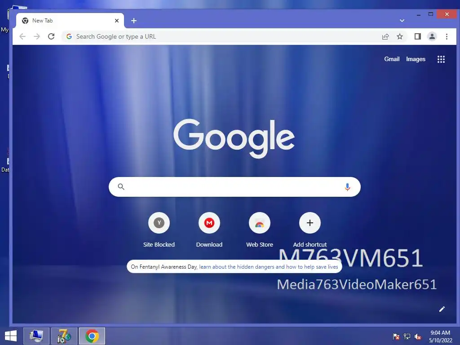Open the Fentanyl Awareness Day link

[x=269, y=267]
